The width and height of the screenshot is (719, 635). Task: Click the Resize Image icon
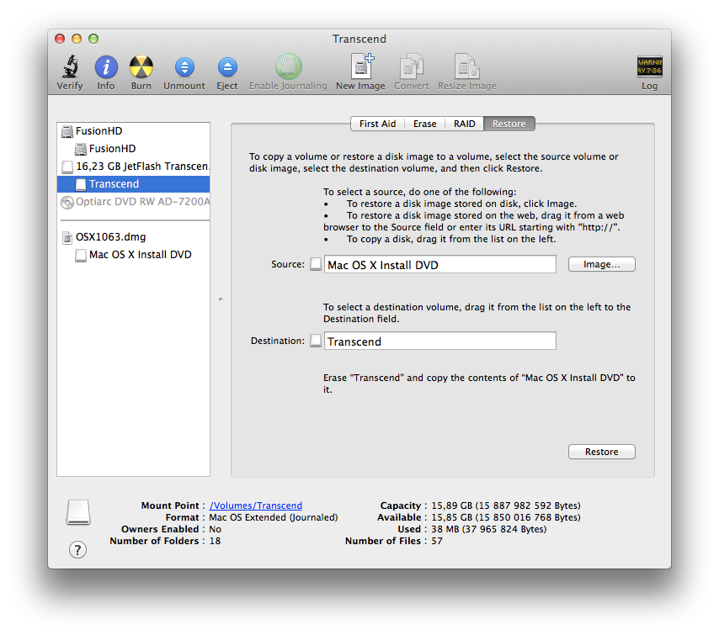click(x=466, y=67)
